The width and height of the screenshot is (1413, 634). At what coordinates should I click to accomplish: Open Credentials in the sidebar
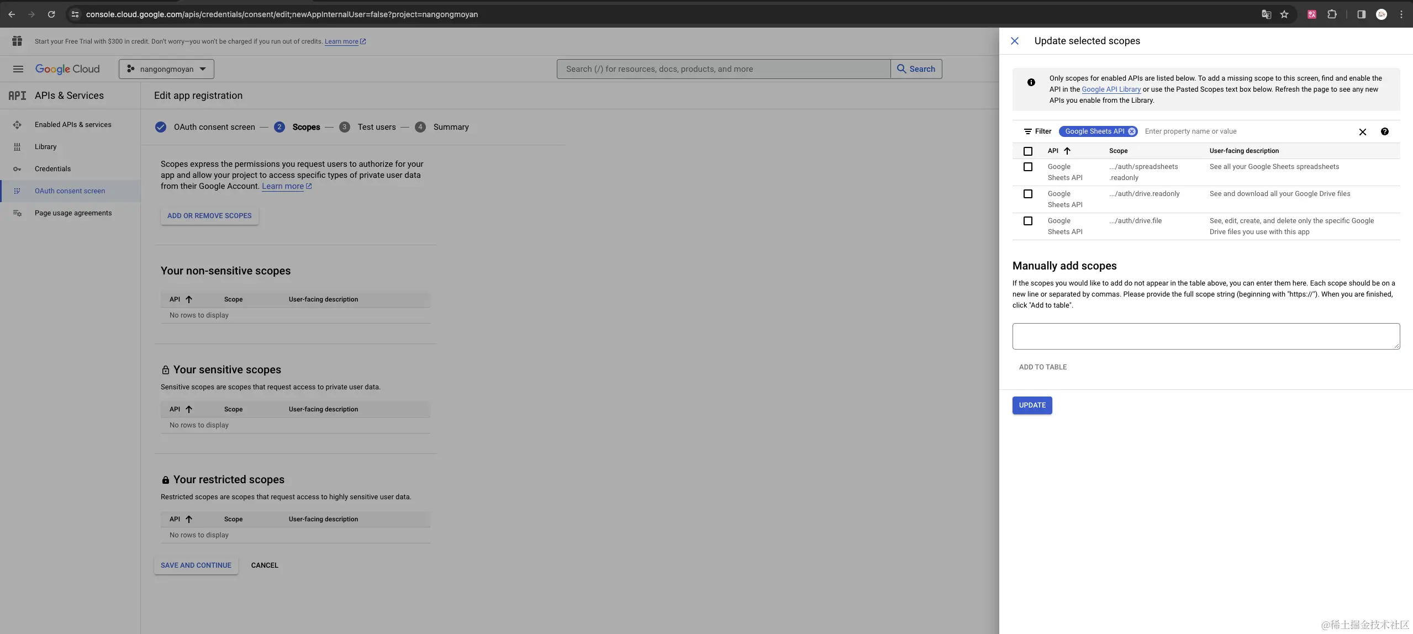52,169
